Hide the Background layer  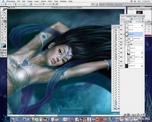click(x=121, y=66)
